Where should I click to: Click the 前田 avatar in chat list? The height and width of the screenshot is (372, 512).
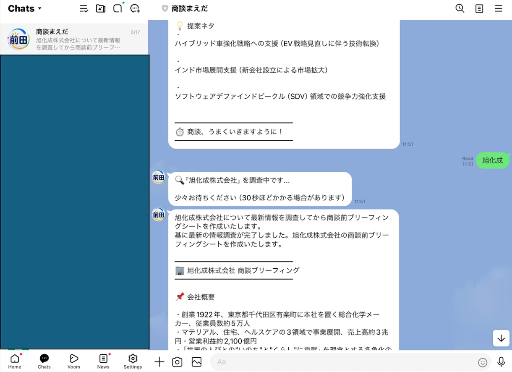tap(18, 39)
